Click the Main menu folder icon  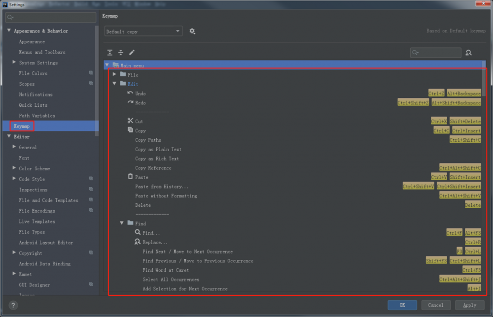(x=116, y=65)
